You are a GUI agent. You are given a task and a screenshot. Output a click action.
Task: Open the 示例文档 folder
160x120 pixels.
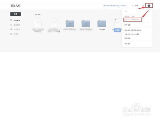tap(102, 24)
